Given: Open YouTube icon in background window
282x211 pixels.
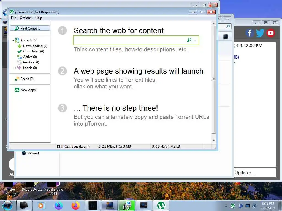Looking at the screenshot, I should 271,33.
